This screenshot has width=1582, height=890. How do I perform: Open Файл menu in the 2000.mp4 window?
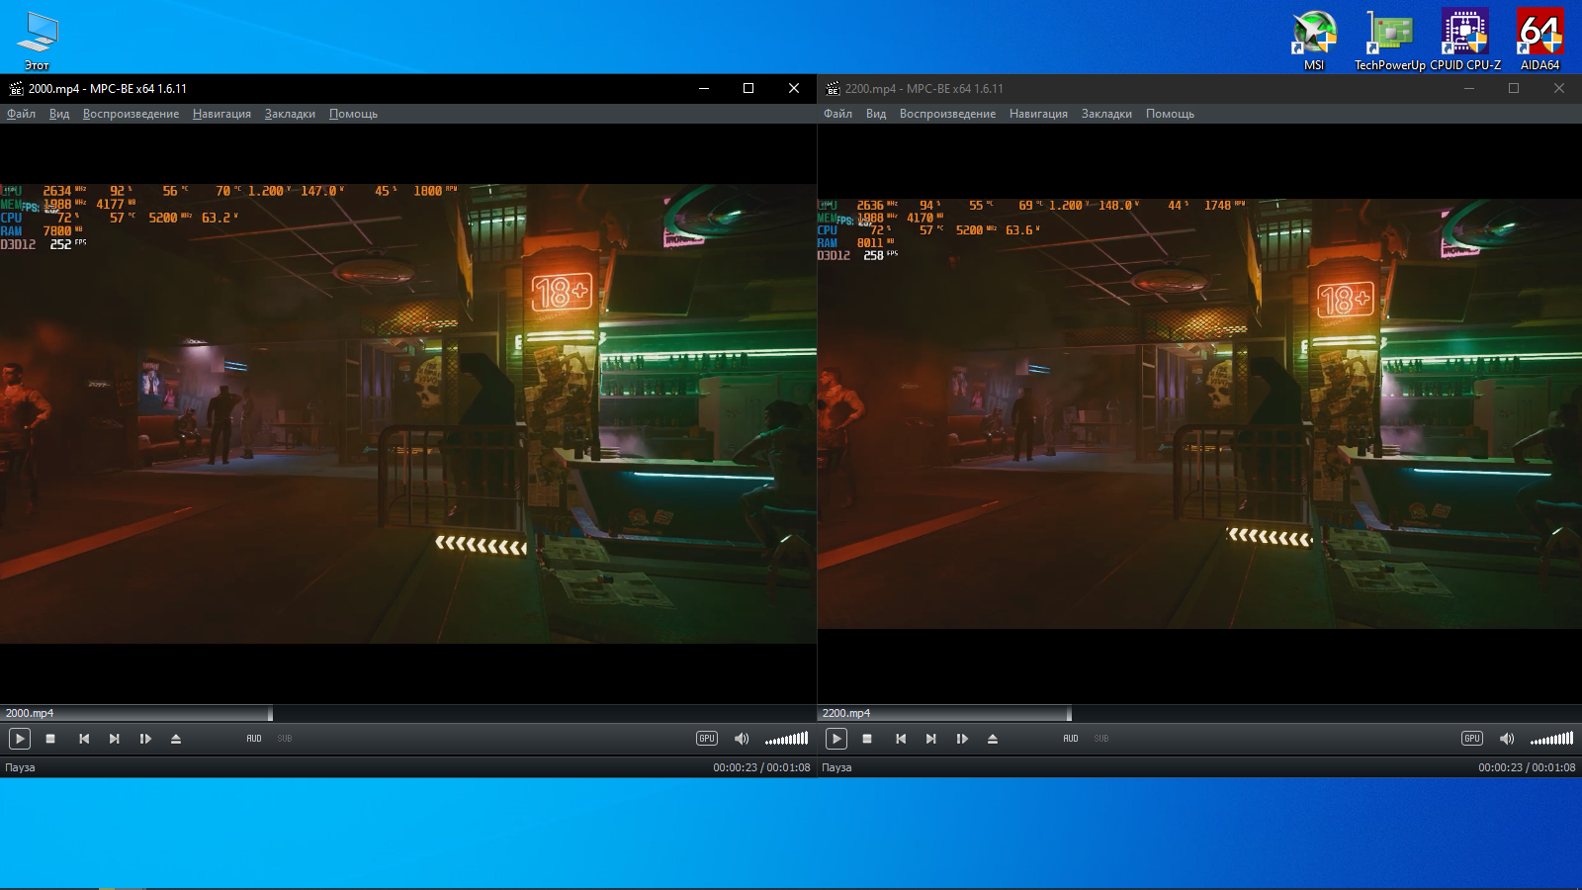(21, 114)
